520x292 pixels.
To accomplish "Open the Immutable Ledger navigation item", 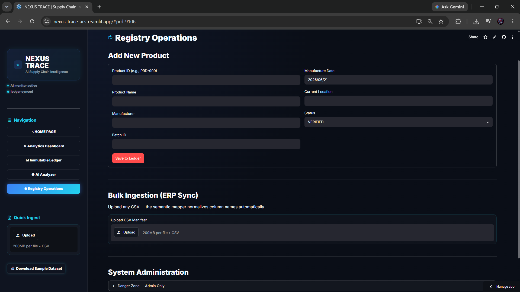I will [x=44, y=160].
